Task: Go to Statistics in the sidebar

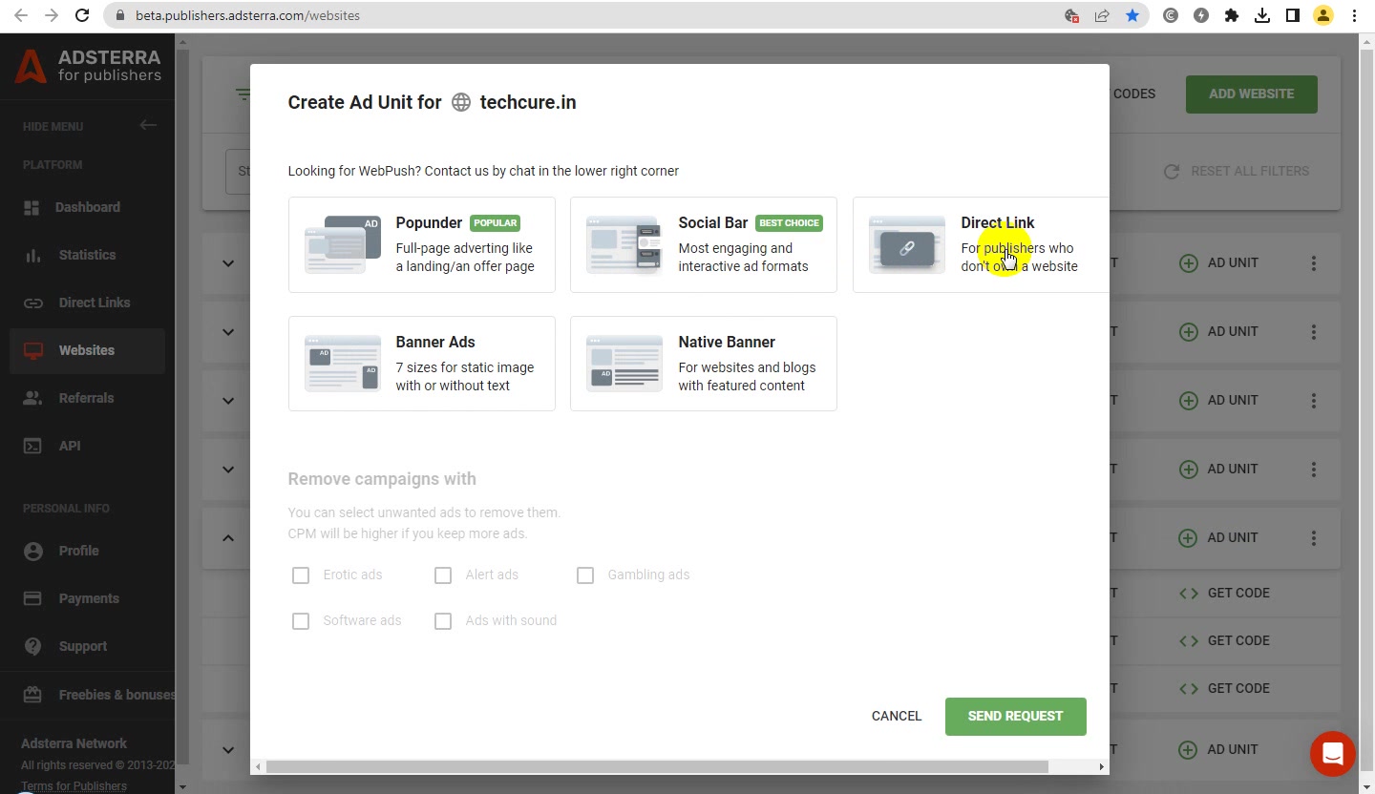Action: pyautogui.click(x=87, y=255)
